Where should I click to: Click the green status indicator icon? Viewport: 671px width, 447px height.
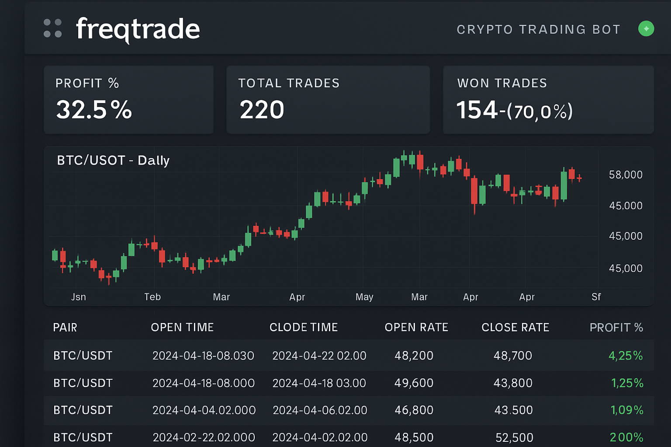[646, 29]
